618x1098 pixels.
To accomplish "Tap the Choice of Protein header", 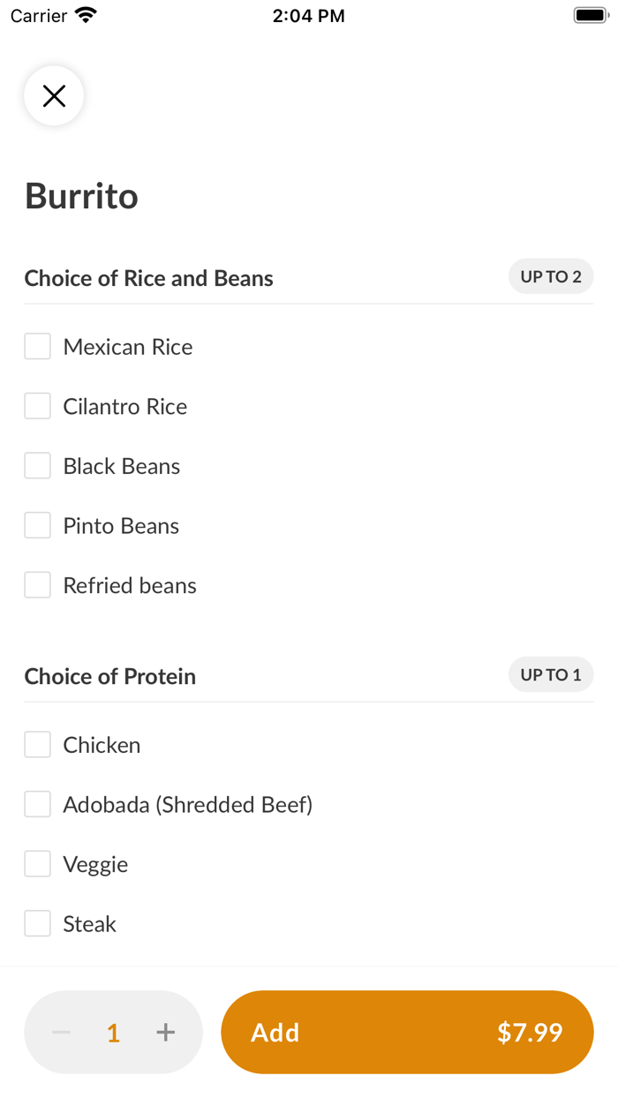I will click(x=110, y=677).
